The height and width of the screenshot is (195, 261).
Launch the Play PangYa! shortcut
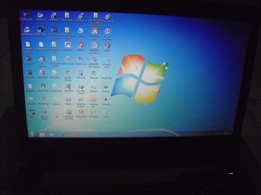coord(81,17)
